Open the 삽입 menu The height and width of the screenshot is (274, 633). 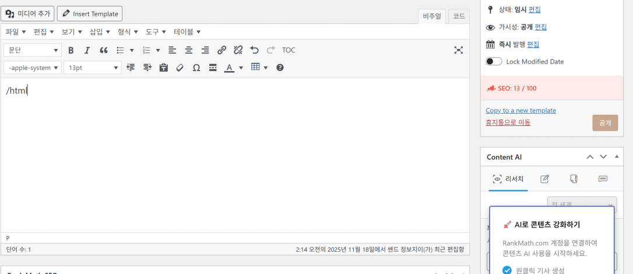pyautogui.click(x=100, y=32)
